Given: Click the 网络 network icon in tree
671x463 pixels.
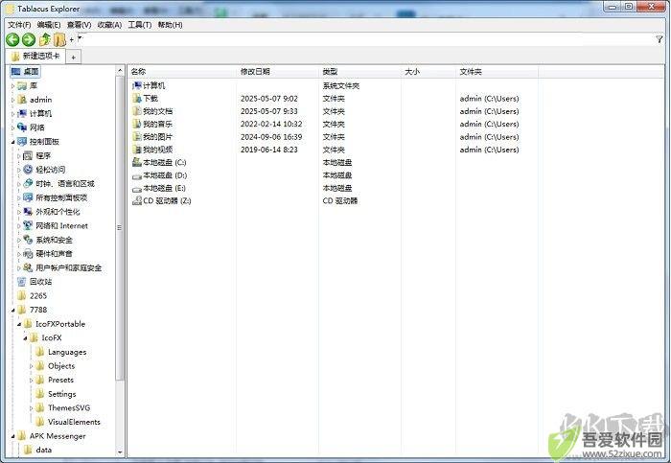Looking at the screenshot, I should coord(22,127).
